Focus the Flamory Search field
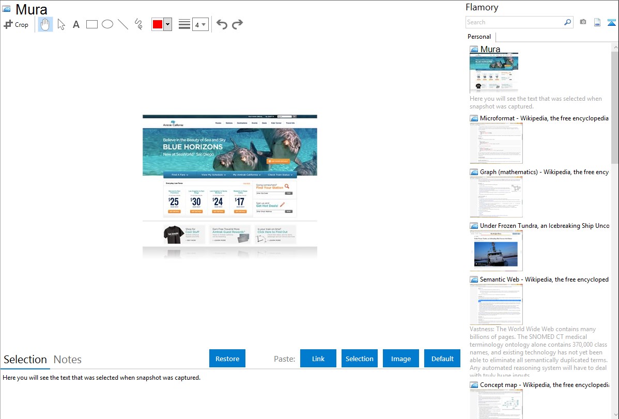This screenshot has width=619, height=419. (515, 22)
